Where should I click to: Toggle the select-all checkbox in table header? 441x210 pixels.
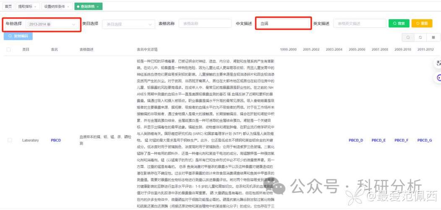coord(9,50)
